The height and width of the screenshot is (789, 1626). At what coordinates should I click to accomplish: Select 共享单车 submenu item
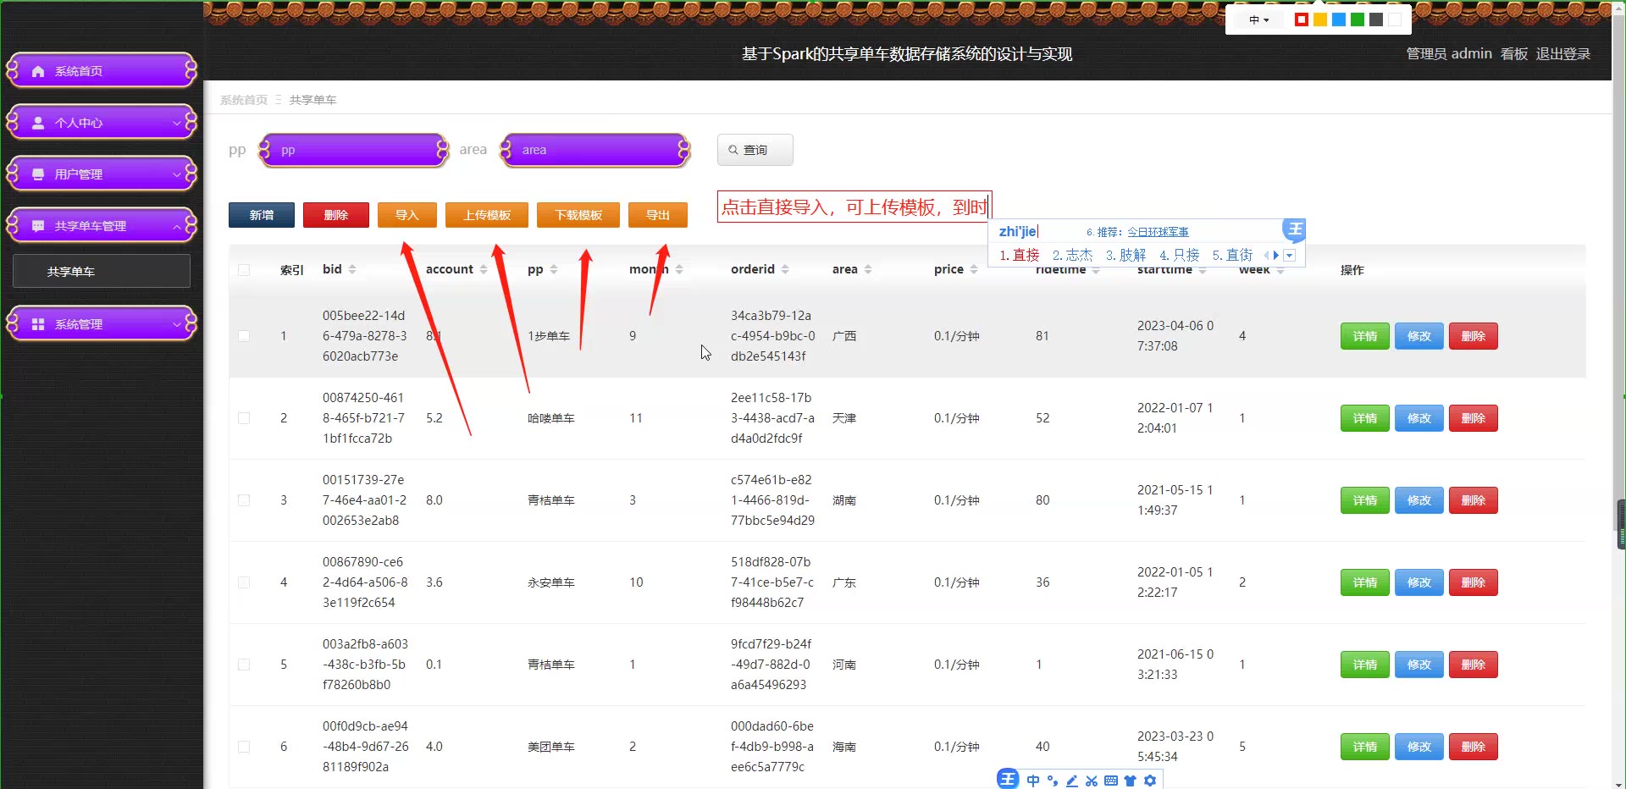(102, 272)
